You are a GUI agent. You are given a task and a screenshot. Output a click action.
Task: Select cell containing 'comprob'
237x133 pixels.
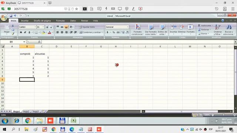coord(27,54)
